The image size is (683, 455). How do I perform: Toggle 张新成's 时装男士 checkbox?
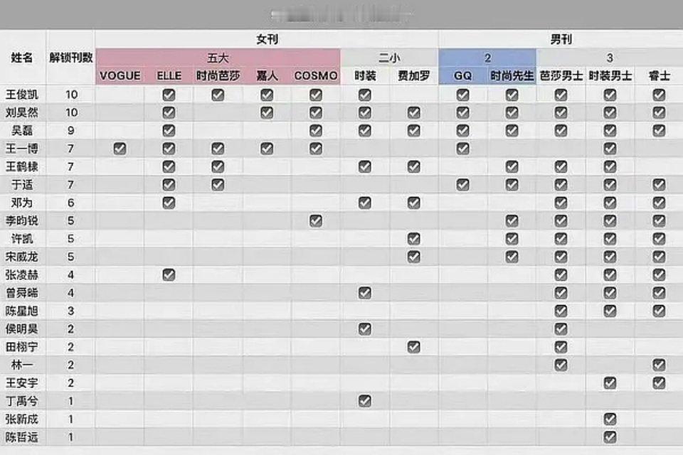click(x=610, y=419)
